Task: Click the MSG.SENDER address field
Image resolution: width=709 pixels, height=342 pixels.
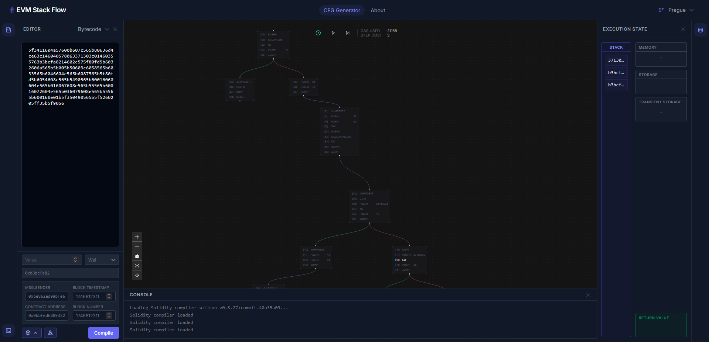Action: coord(47,296)
